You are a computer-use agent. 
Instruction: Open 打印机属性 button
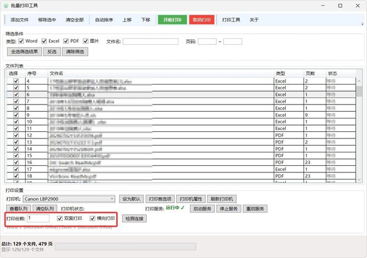(x=191, y=199)
